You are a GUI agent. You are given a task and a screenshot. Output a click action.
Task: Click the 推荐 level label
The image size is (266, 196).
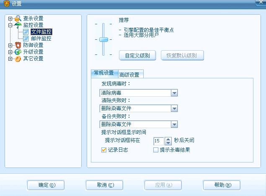tap(124, 20)
